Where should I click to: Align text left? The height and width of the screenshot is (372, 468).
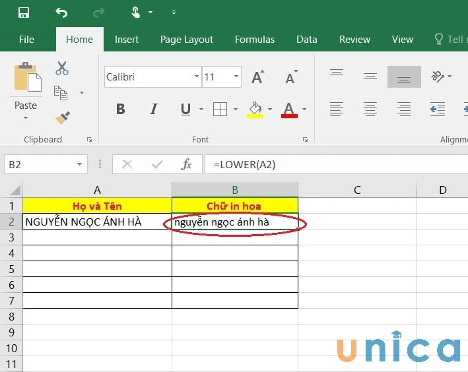point(337,109)
